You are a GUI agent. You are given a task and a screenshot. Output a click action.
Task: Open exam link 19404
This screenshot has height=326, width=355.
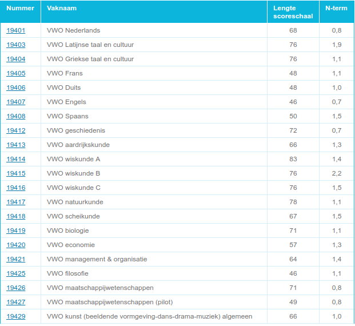(16, 59)
